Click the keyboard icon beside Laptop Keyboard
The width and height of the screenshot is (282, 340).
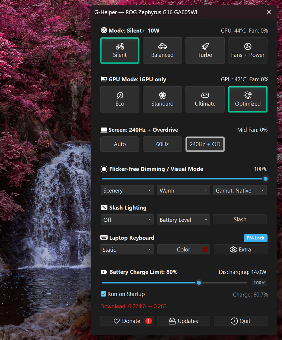[104, 237]
